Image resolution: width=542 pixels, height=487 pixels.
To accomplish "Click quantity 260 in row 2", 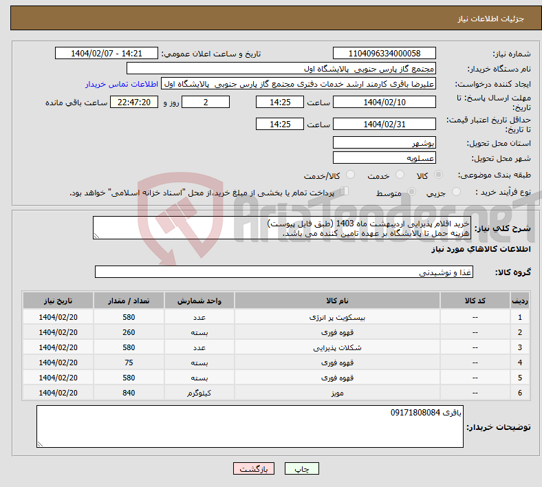I will coord(129,332).
